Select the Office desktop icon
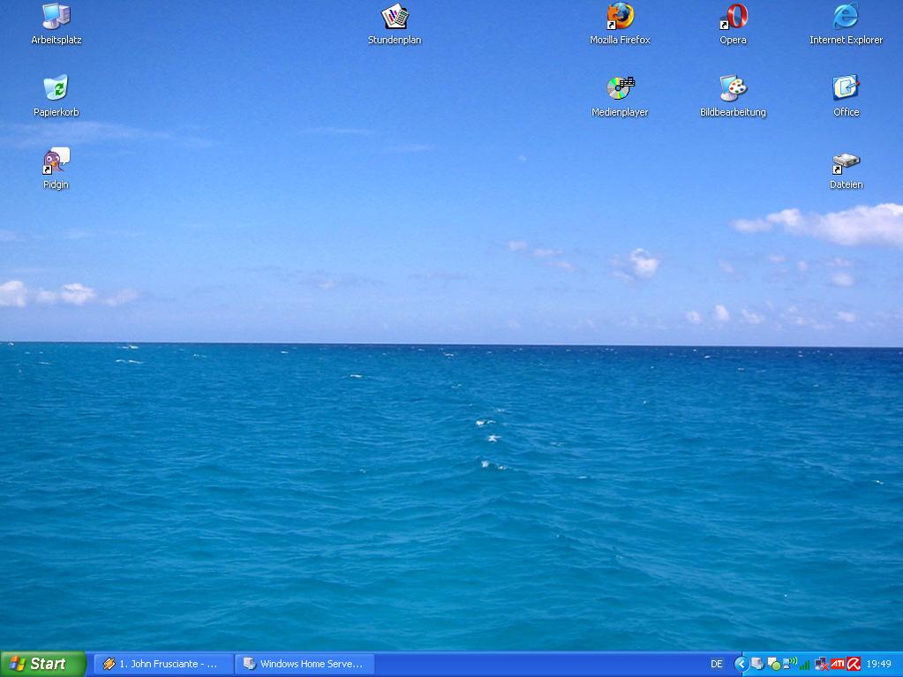This screenshot has width=903, height=677. (x=846, y=89)
